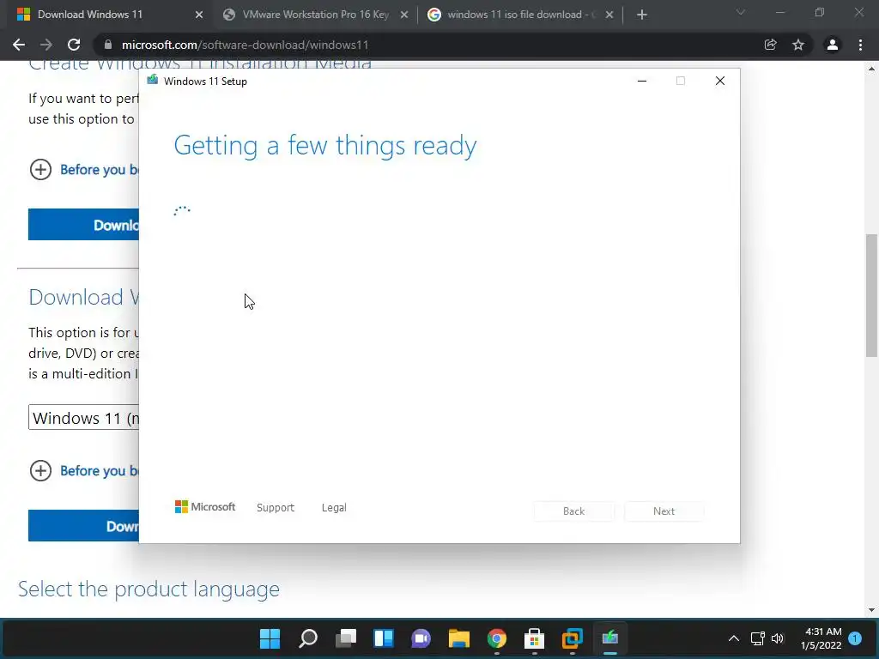Viewport: 879px width, 659px height.
Task: Go back to the previous page in Chrome
Action: coord(19,45)
